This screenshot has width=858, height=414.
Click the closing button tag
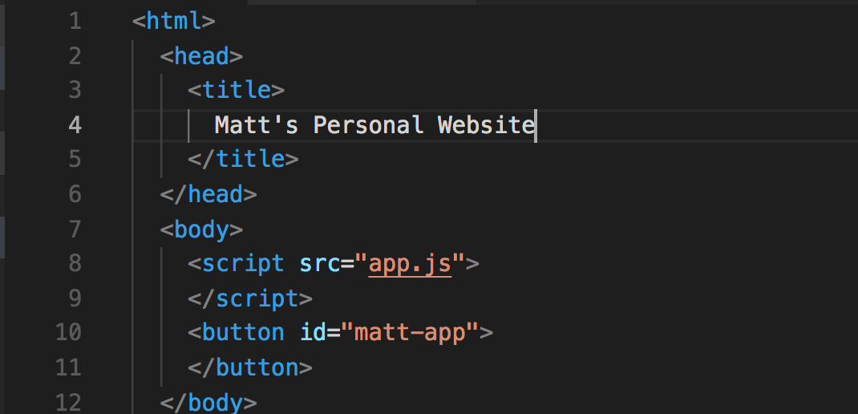[250, 367]
